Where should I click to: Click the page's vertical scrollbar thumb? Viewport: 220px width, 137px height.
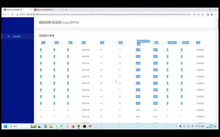pyautogui.click(x=218, y=24)
